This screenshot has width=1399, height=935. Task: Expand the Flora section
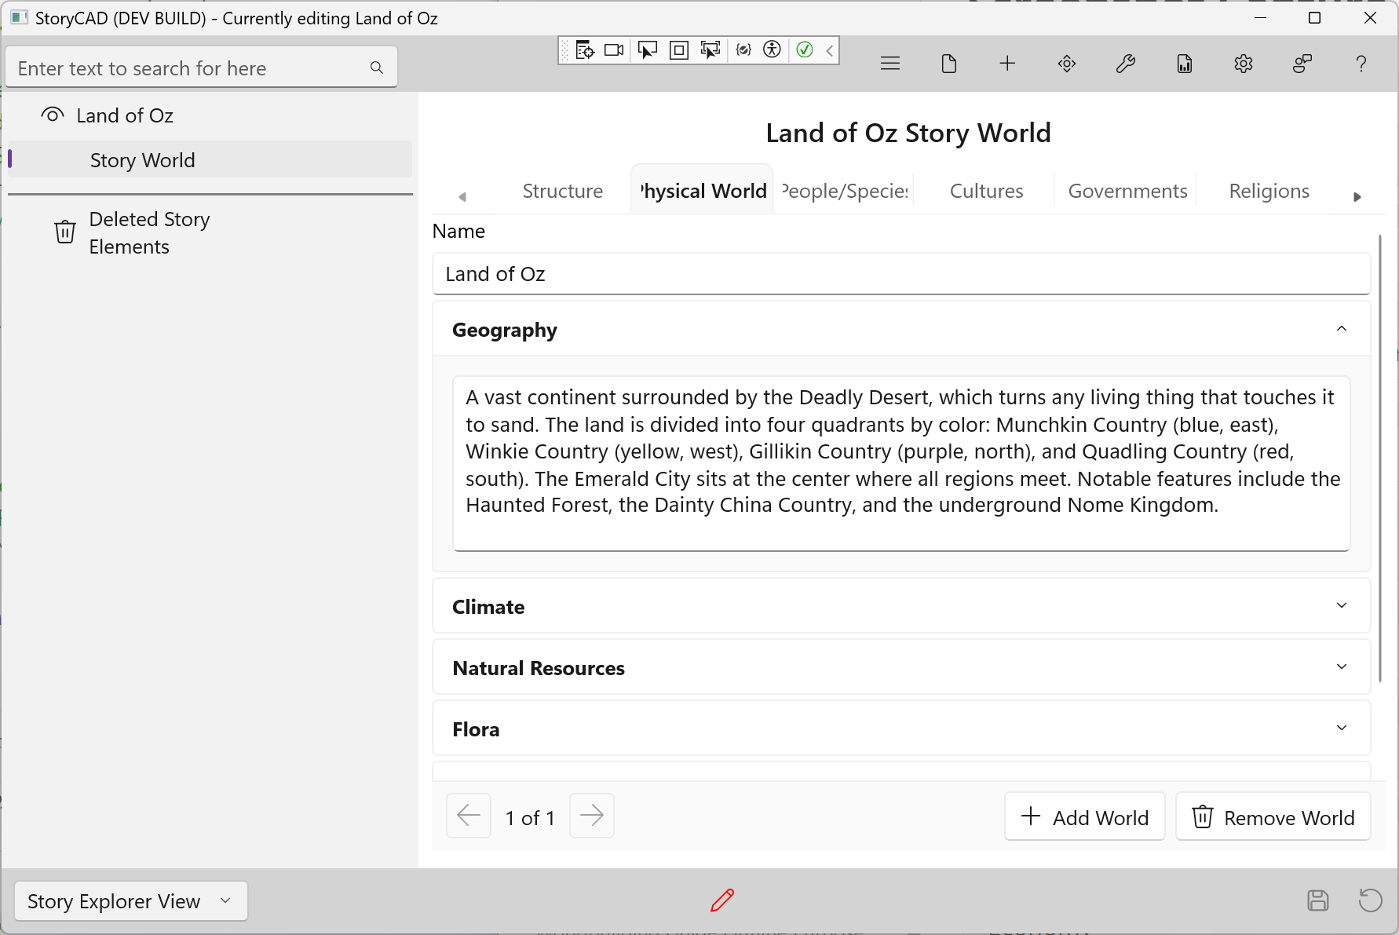1341,729
